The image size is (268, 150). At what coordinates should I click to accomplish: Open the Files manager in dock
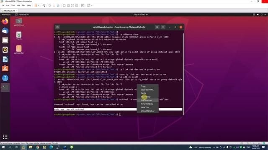(5, 40)
